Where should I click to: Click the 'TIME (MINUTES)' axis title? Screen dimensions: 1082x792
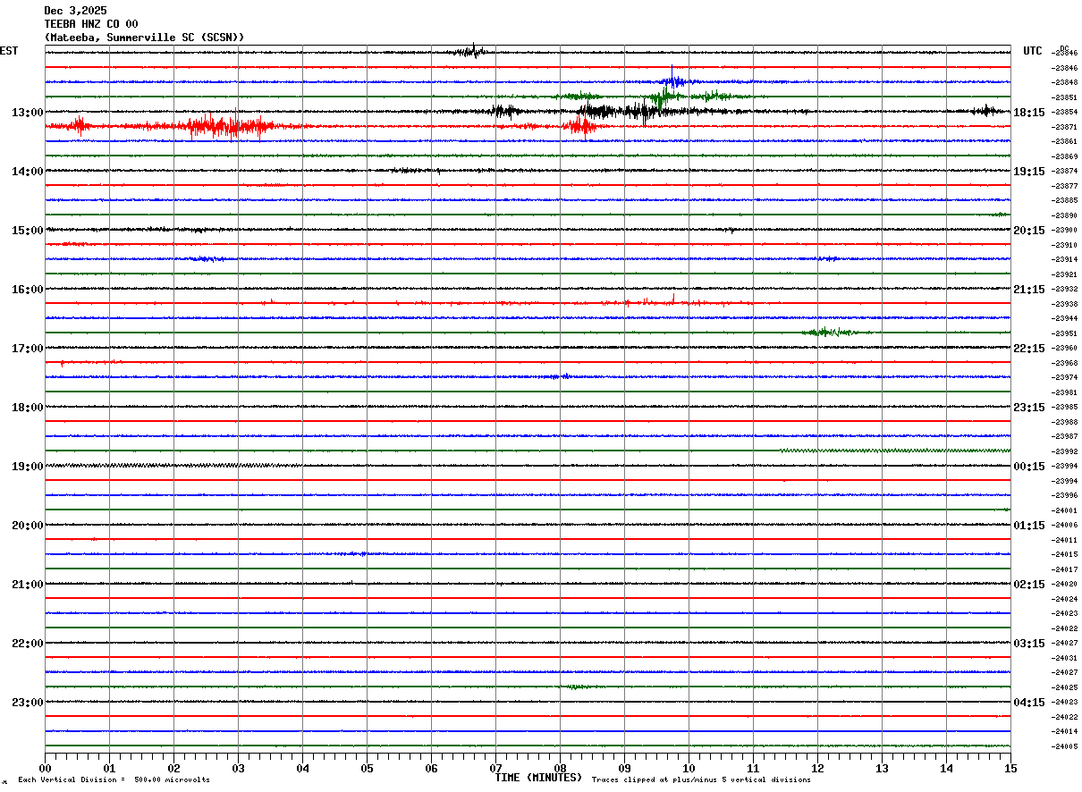[x=538, y=778]
